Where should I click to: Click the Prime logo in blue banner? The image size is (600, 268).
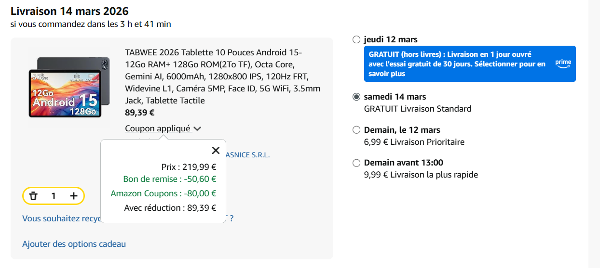[563, 64]
